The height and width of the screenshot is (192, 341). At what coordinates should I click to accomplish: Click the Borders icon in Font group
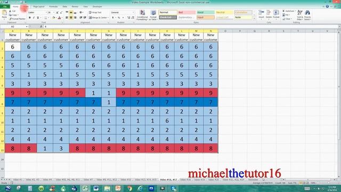[45, 18]
